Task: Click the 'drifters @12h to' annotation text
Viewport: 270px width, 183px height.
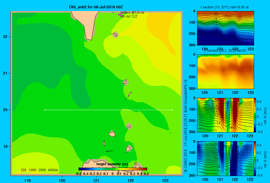Action: click(x=132, y=13)
